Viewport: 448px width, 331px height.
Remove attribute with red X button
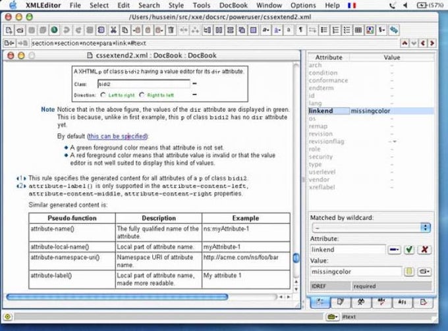(424, 249)
